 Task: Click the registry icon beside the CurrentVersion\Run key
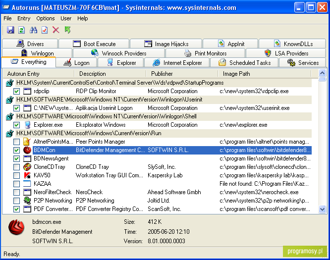10,133
